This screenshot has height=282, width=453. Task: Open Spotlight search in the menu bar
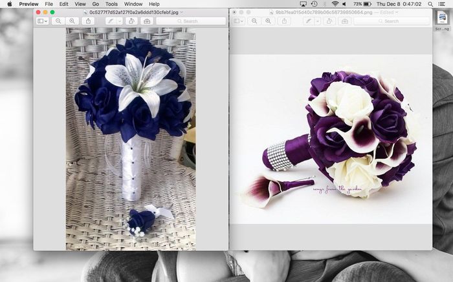pos(432,4)
